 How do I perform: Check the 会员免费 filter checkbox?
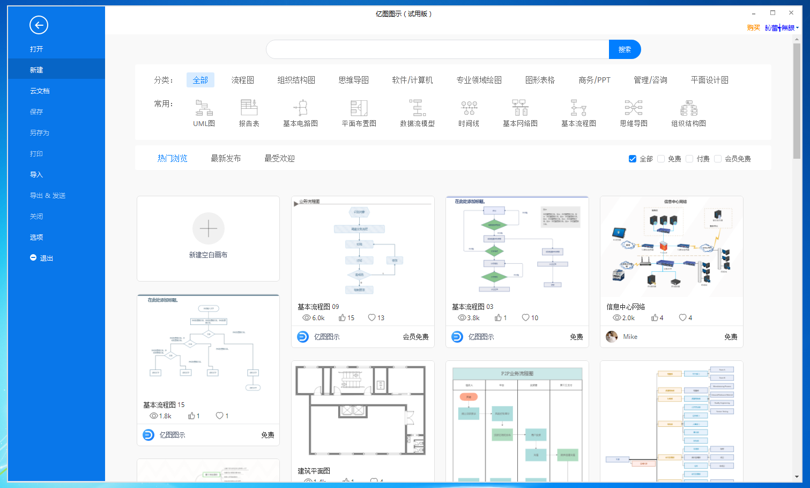tap(718, 159)
